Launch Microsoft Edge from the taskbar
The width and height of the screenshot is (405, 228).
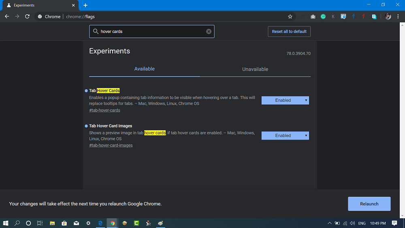click(x=100, y=223)
